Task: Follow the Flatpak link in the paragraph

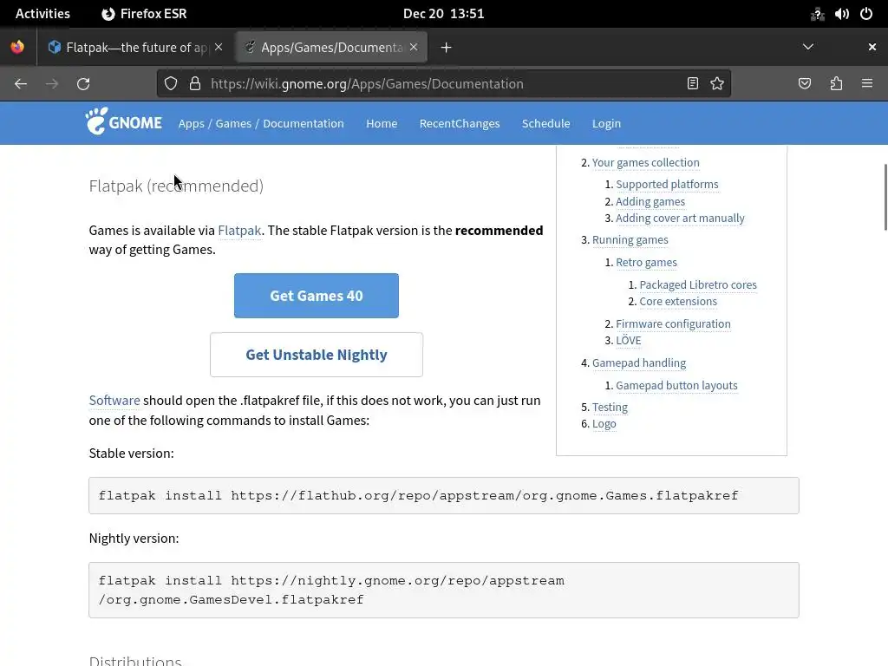Action: [x=239, y=231]
